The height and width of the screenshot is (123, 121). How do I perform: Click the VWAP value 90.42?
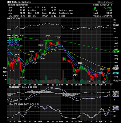[53, 16]
